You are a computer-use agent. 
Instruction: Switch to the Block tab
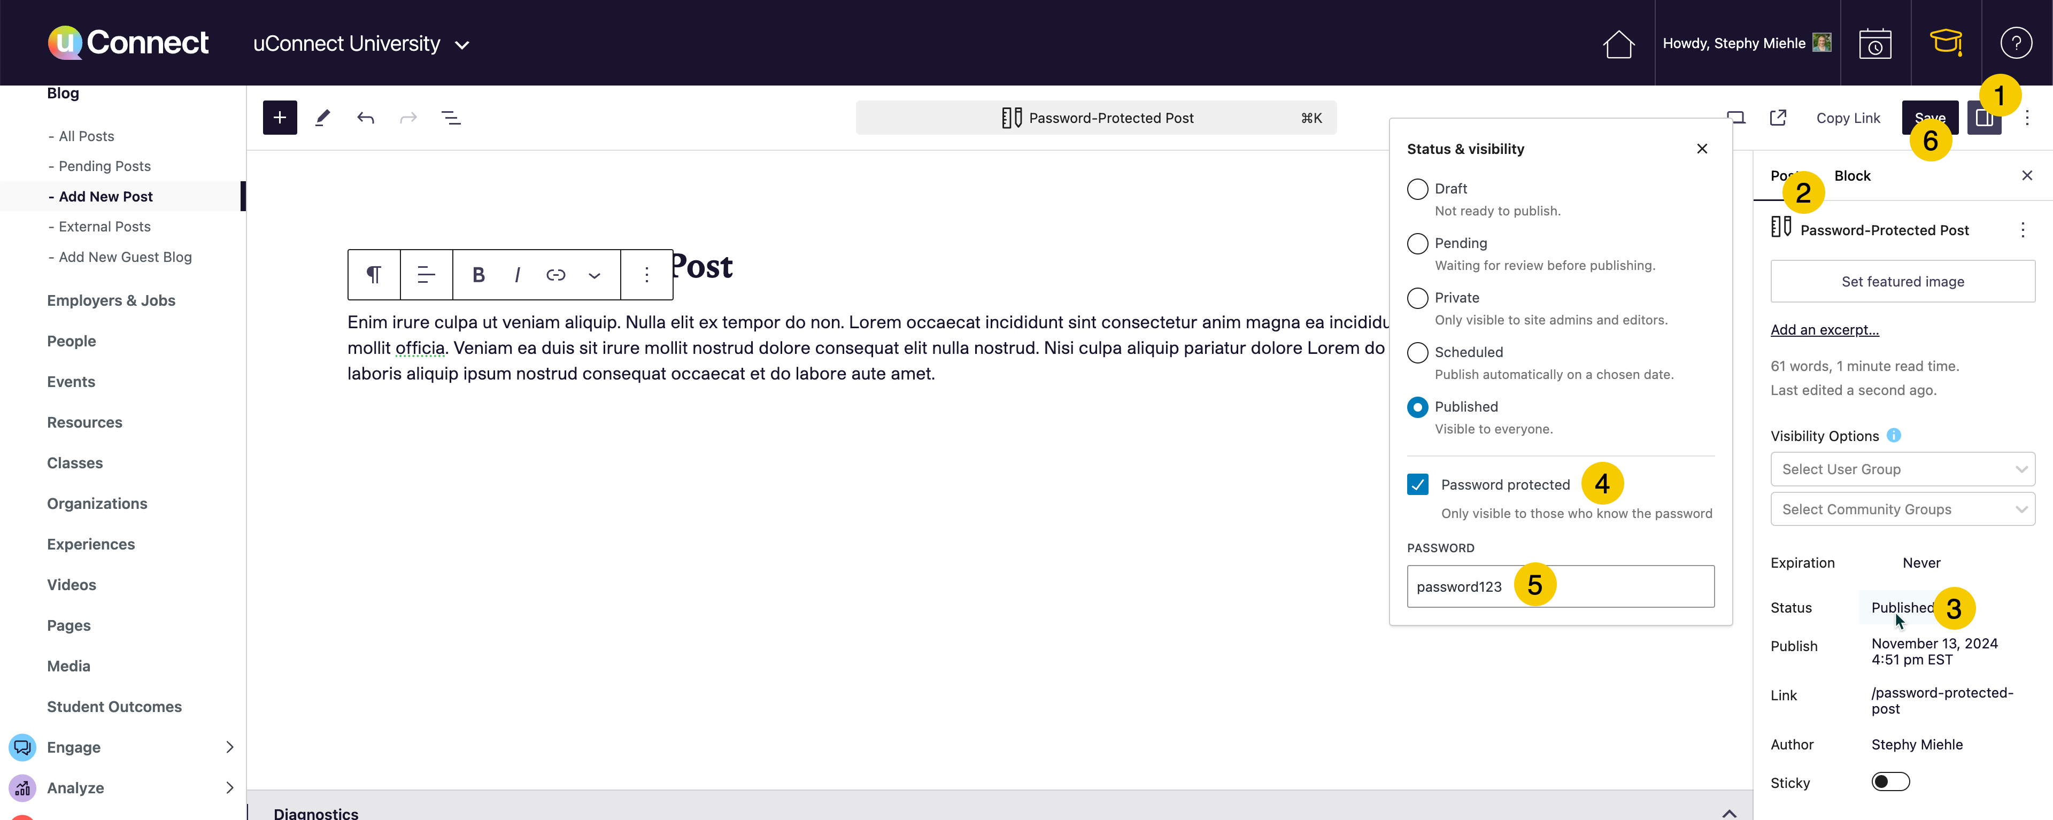(1852, 176)
